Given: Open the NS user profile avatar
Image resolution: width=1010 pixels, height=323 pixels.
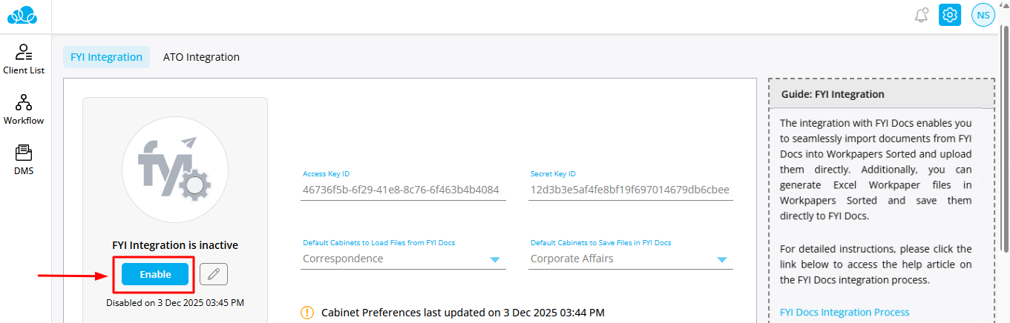Looking at the screenshot, I should pos(983,15).
